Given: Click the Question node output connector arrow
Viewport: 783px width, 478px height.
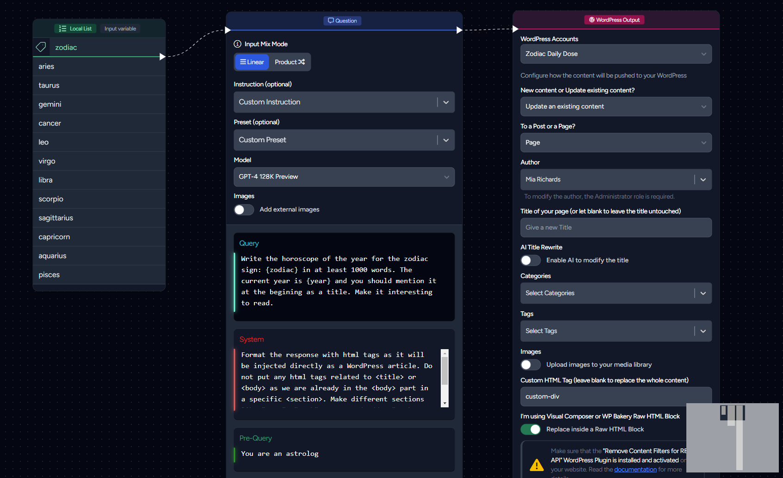Looking at the screenshot, I should pyautogui.click(x=459, y=30).
